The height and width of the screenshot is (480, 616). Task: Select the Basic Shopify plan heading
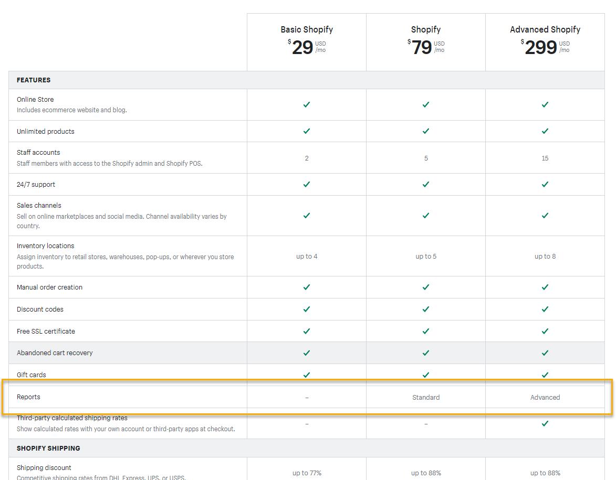pos(307,30)
